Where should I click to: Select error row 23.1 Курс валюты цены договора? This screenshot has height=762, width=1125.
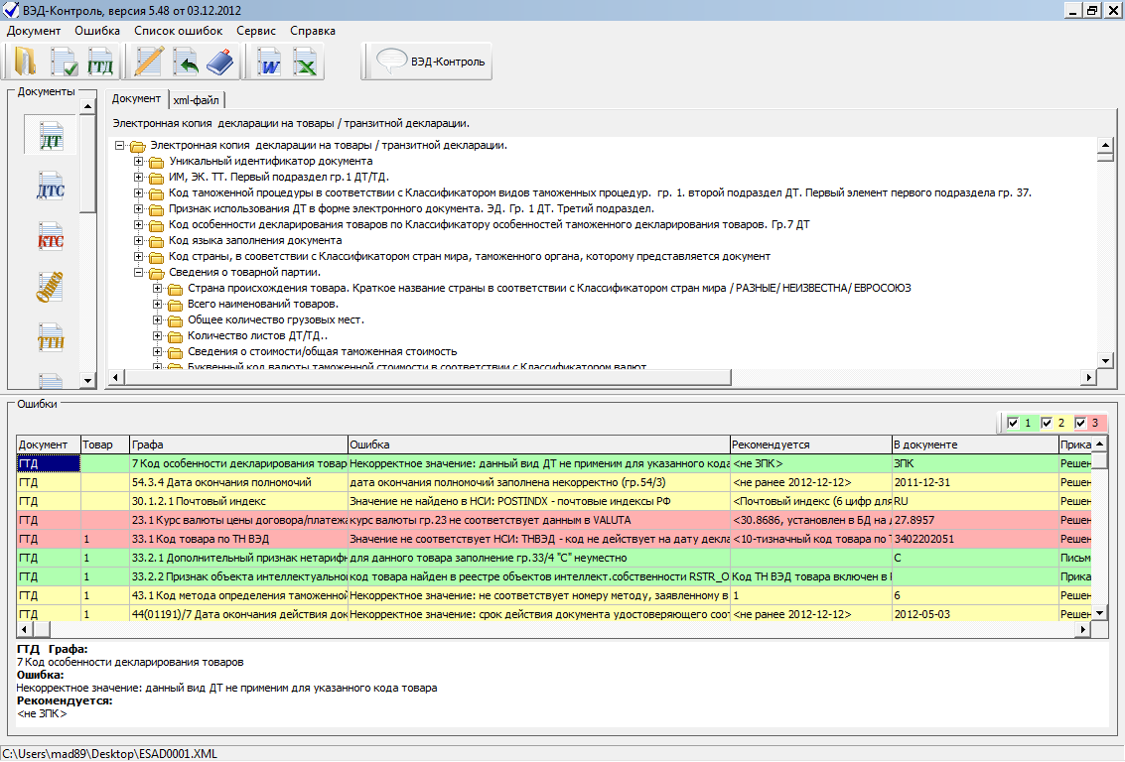coord(554,521)
